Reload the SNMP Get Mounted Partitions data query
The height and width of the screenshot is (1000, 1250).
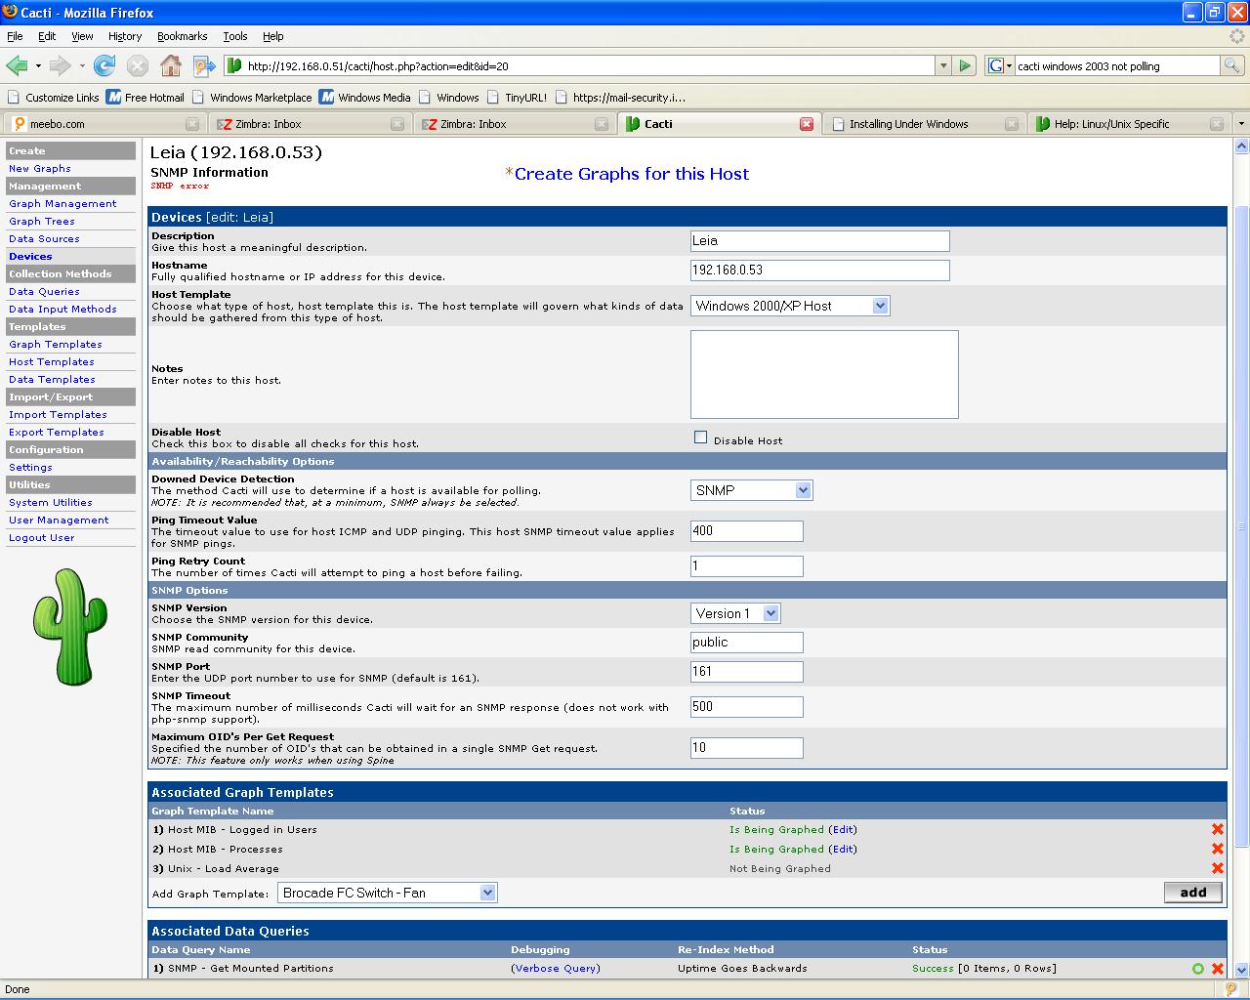pyautogui.click(x=1198, y=969)
